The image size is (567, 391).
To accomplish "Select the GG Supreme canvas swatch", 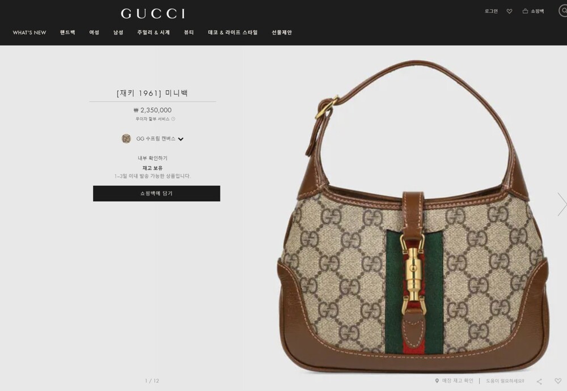I will [x=126, y=139].
